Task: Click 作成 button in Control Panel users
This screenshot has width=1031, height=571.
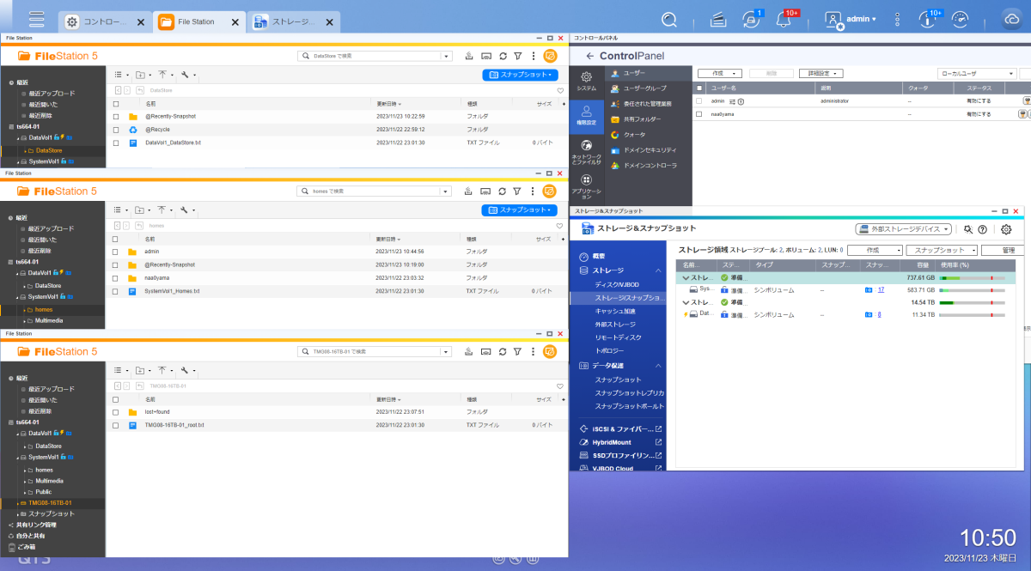Action: tap(719, 74)
